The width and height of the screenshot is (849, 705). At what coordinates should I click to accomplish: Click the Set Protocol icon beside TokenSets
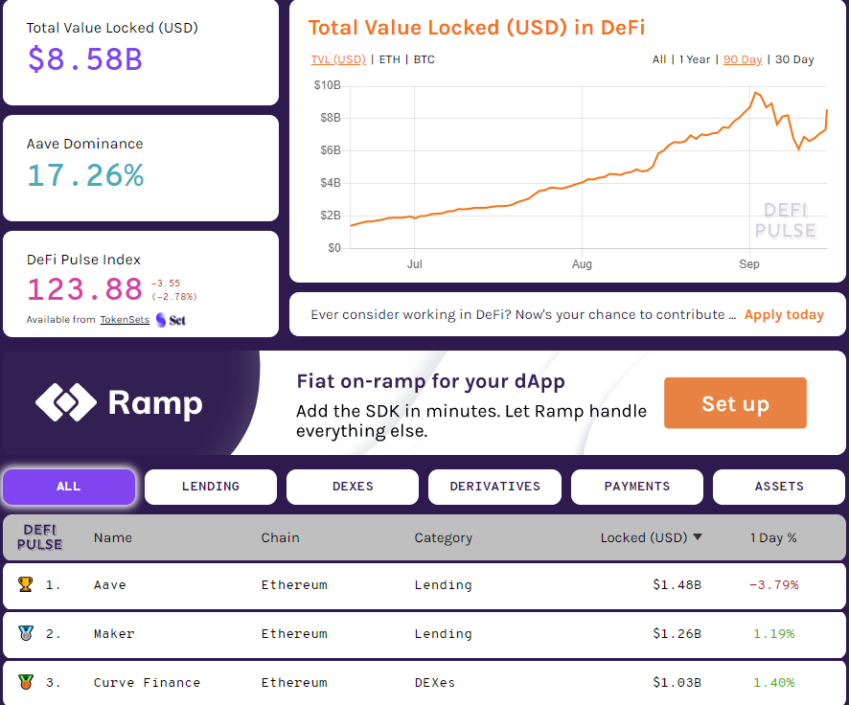pyautogui.click(x=159, y=319)
